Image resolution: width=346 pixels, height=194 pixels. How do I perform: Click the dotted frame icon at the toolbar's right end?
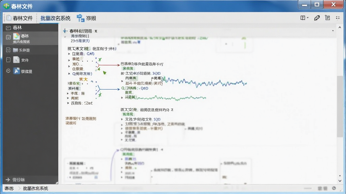point(338,18)
